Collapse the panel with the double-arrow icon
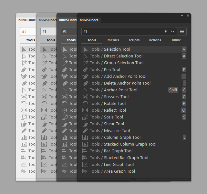This screenshot has width=207, height=194. pyautogui.click(x=182, y=15)
